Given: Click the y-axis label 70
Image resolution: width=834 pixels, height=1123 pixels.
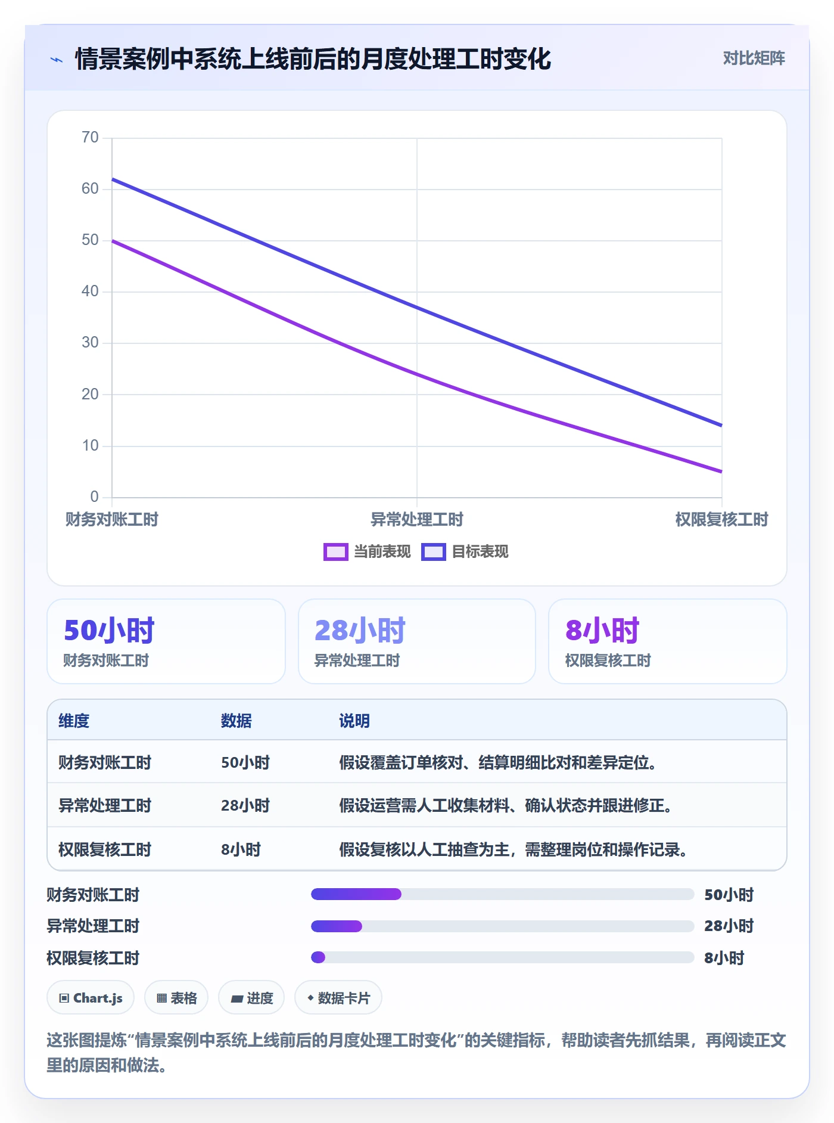Looking at the screenshot, I should point(90,137).
